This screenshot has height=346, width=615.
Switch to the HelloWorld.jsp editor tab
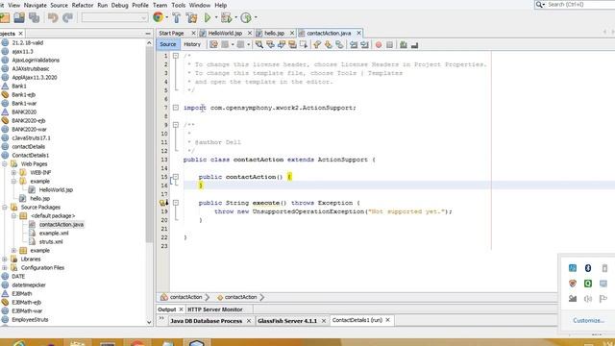click(x=225, y=34)
